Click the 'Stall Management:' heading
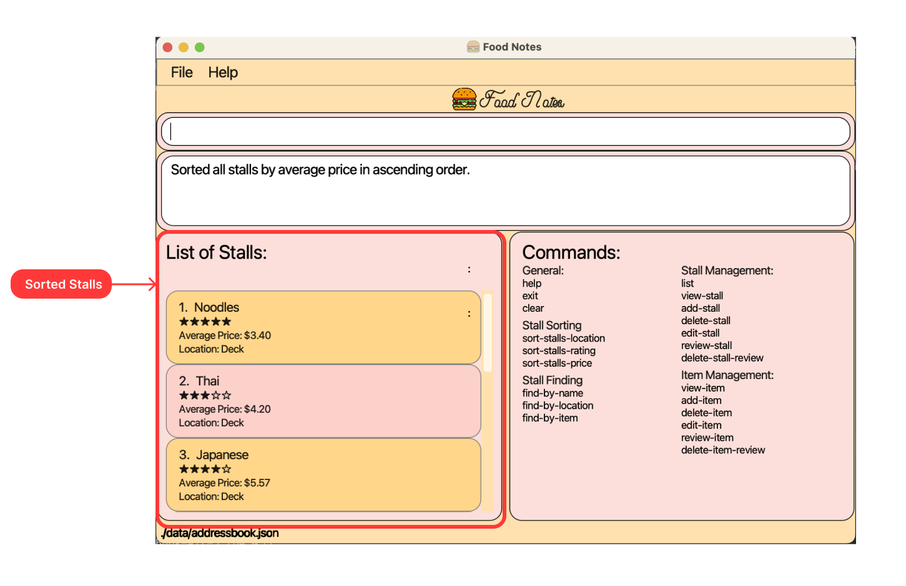This screenshot has height=586, width=906. pos(727,271)
